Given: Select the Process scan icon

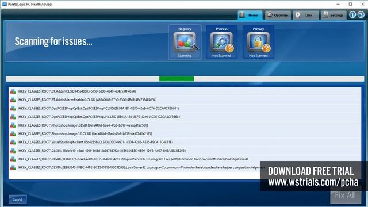Looking at the screenshot, I should [x=221, y=42].
